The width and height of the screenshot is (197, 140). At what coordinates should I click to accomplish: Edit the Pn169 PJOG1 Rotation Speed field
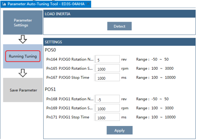click(108, 108)
